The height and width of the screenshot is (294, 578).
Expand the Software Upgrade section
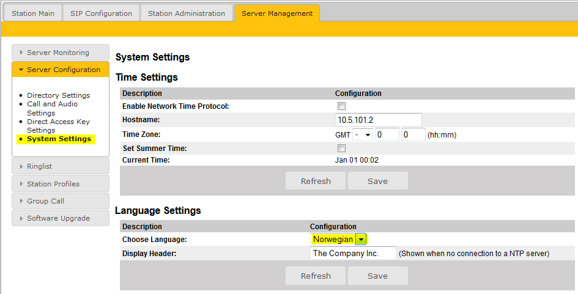(60, 218)
